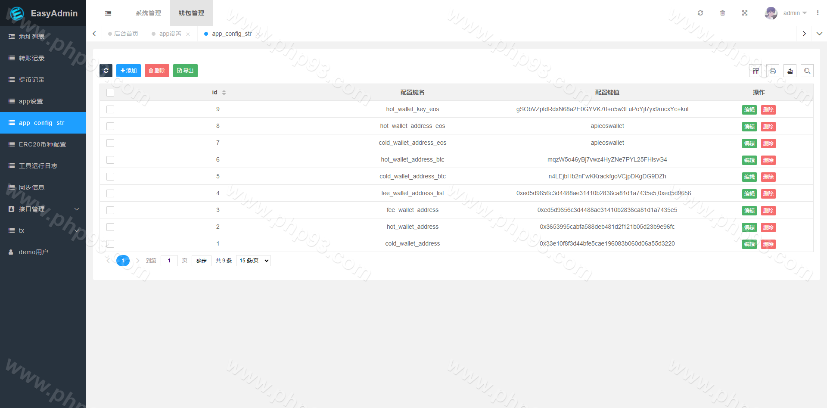The height and width of the screenshot is (408, 827).
Task: Collapse the sidebar with the menu toggle icon
Action: [108, 13]
